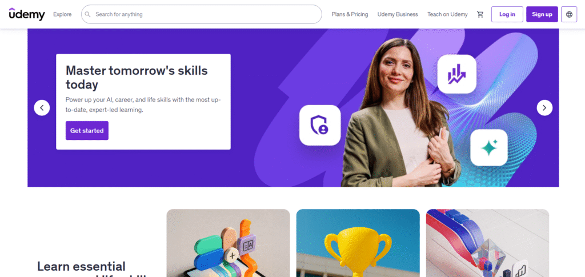
Task: Focus the Search for anything field
Action: click(x=202, y=14)
